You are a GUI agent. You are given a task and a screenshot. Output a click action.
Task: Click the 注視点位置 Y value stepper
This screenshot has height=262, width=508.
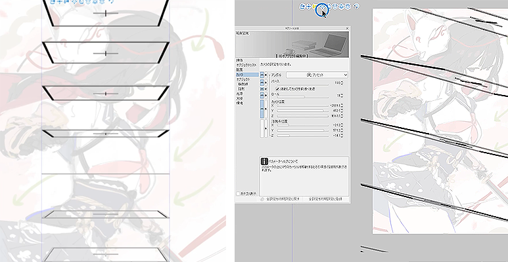(x=342, y=130)
